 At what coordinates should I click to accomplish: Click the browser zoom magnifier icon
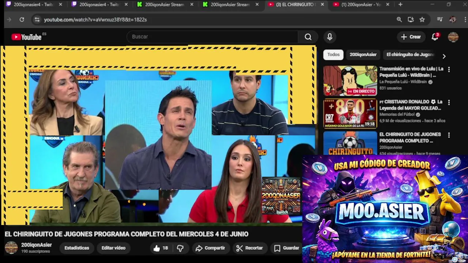coord(399,19)
